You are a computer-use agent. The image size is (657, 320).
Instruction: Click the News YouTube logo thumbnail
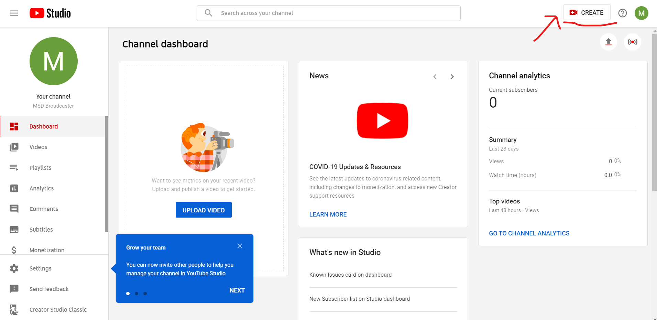(x=382, y=121)
